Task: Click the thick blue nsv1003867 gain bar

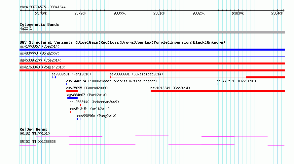Action: click(152, 50)
